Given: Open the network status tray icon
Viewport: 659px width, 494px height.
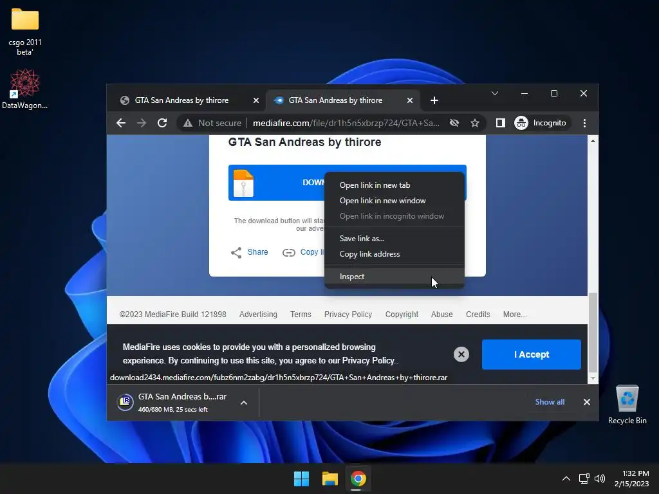Looking at the screenshot, I should (584, 479).
